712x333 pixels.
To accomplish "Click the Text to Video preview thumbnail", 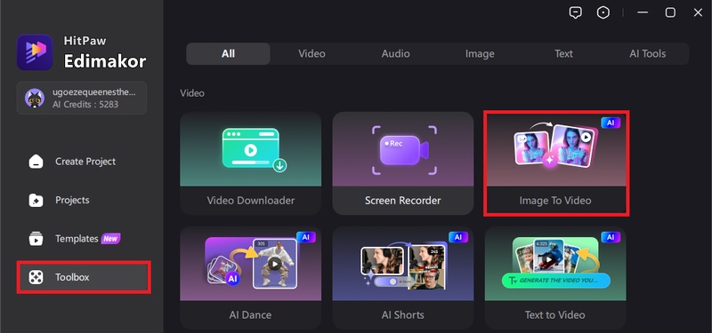I will (554, 264).
